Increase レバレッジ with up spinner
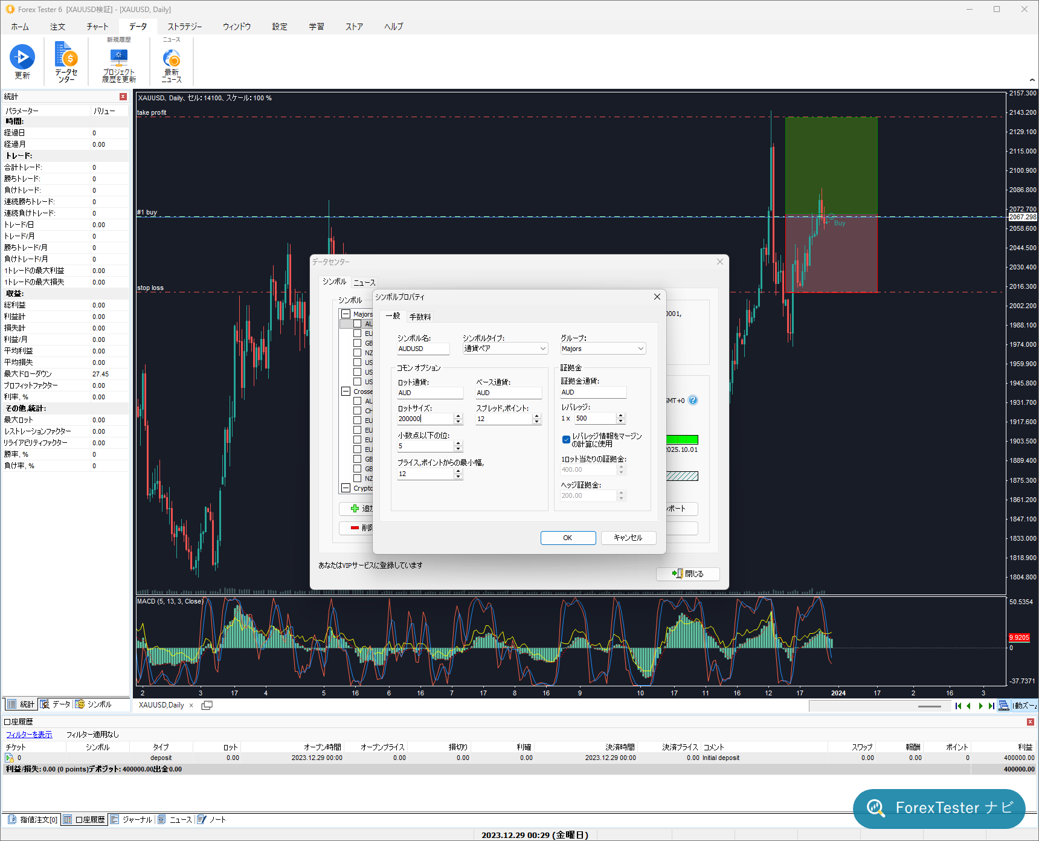The width and height of the screenshot is (1039, 841). tap(620, 416)
